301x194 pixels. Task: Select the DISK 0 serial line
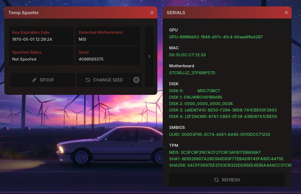[x=194, y=91]
